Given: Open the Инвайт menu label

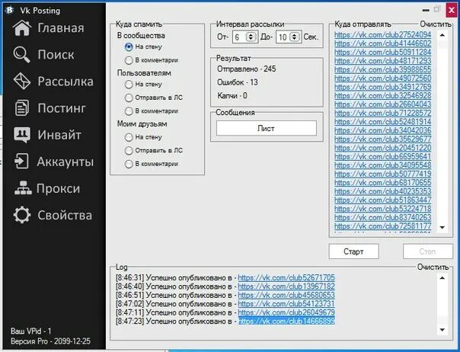Looking at the screenshot, I should 59,135.
